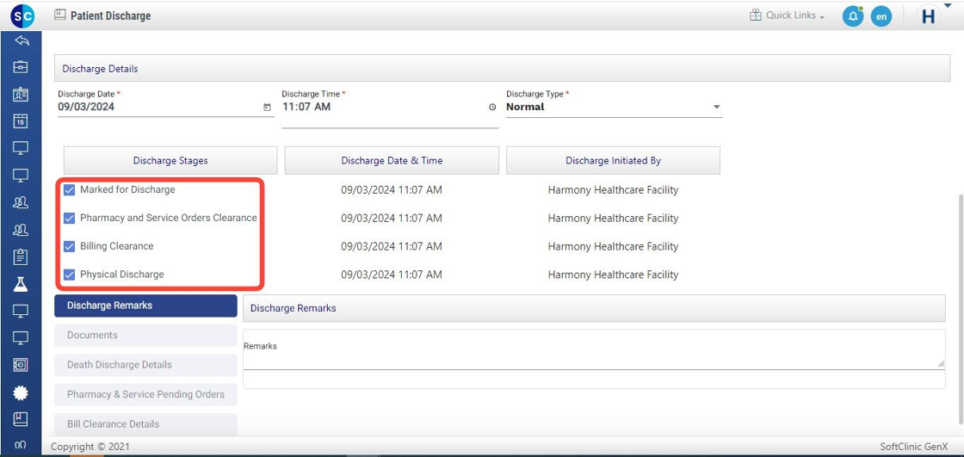Open the Discharge Date calendar picker

pyautogui.click(x=267, y=108)
